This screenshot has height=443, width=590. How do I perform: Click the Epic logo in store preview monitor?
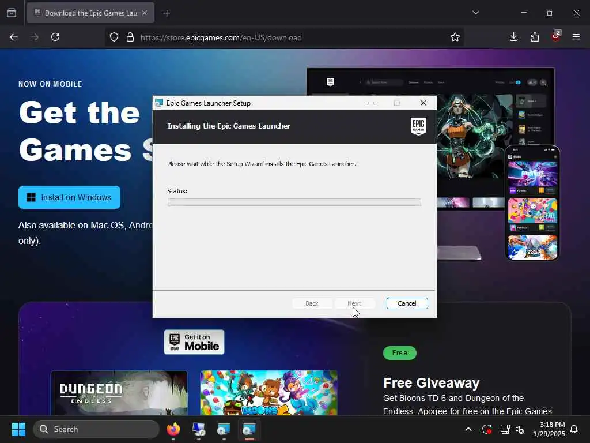[330, 82]
